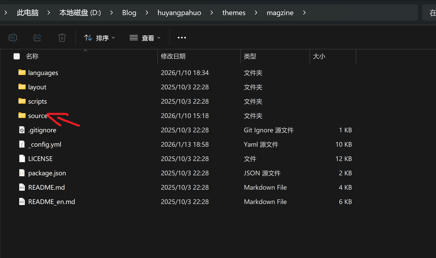Open the 排序 sort dropdown
This screenshot has height=258, width=436.
coord(99,38)
